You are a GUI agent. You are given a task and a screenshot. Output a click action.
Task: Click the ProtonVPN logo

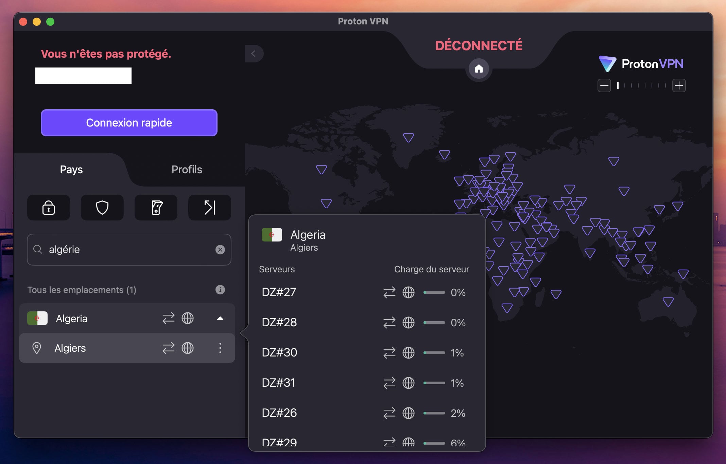coord(641,64)
